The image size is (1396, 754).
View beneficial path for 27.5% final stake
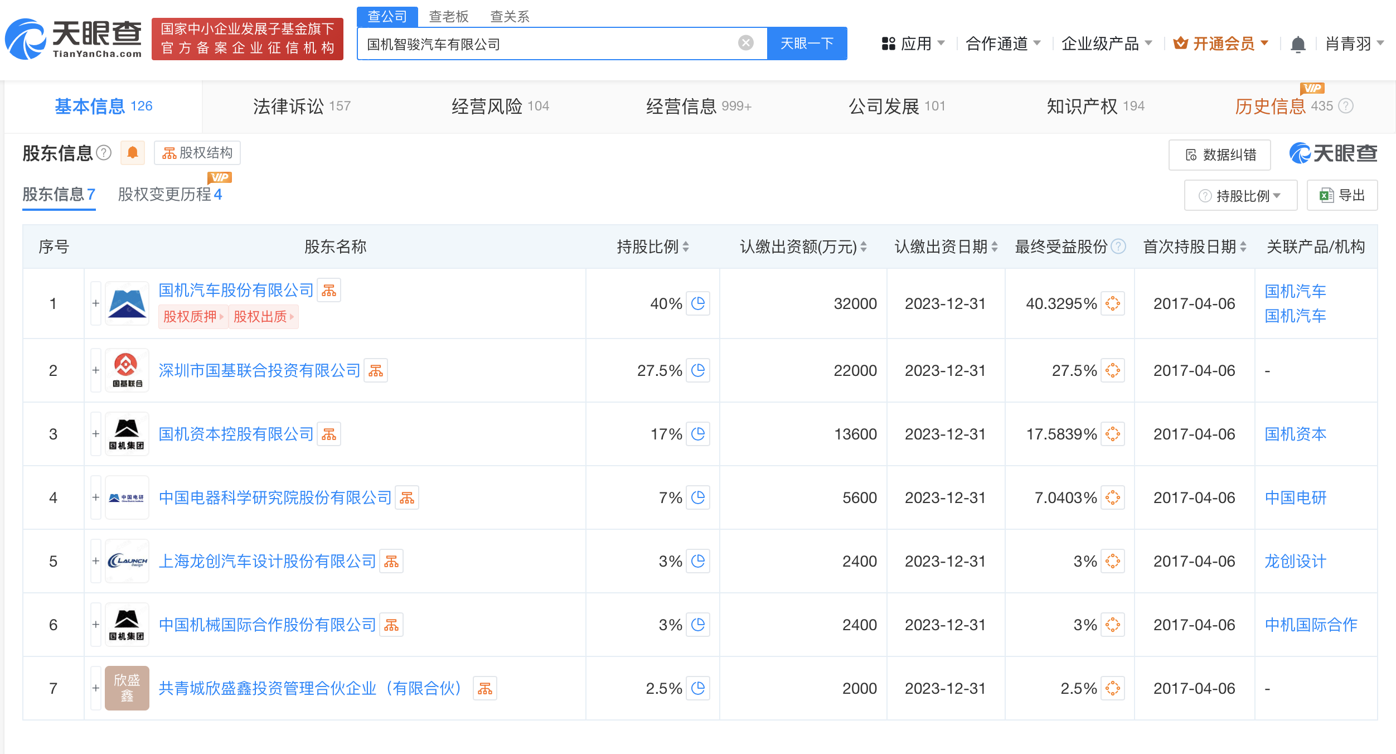tap(1113, 370)
